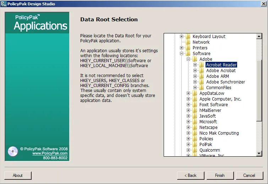Click the JavaSoft folder icon
This screenshot has width=268, height=184.
click(195, 116)
